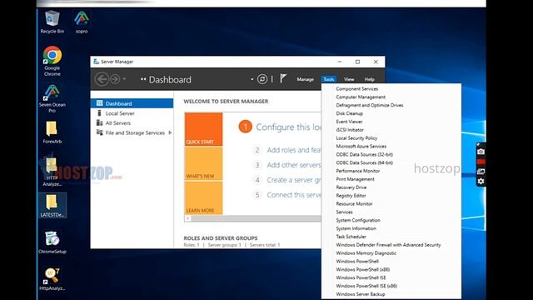Image resolution: width=533 pixels, height=300 pixels.
Task: Click Create a server group link
Action: 294,180
